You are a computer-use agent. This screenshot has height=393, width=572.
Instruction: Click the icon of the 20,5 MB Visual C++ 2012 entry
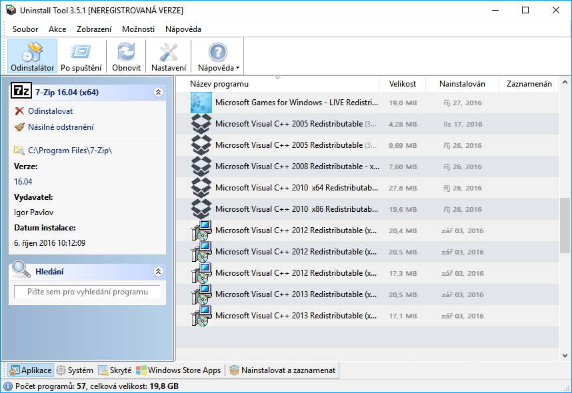pyautogui.click(x=201, y=252)
